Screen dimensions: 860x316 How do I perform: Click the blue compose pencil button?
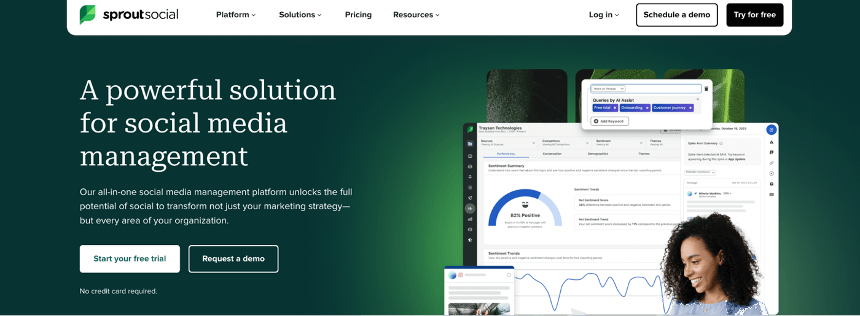[x=772, y=129]
